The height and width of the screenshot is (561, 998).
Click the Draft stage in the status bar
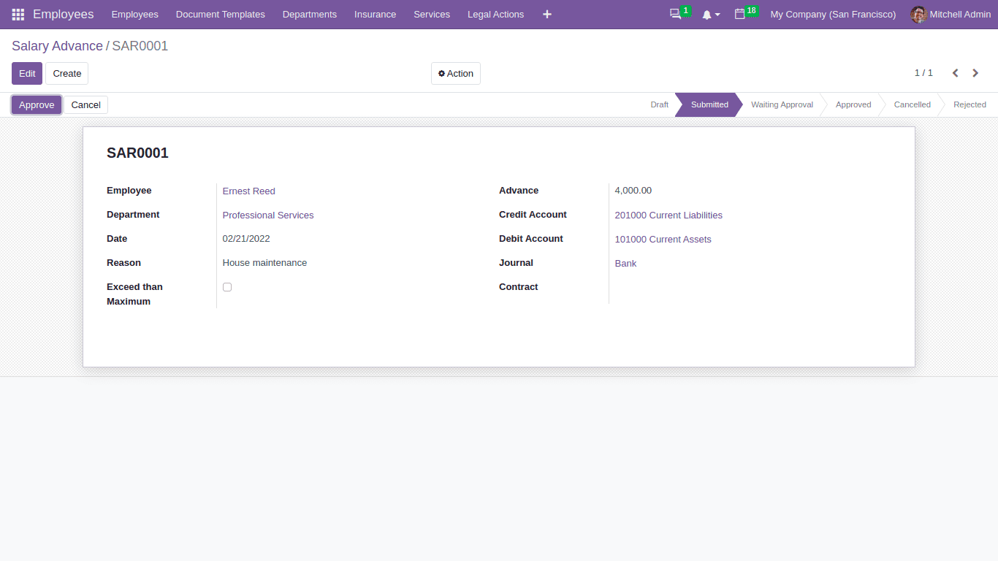click(x=658, y=104)
